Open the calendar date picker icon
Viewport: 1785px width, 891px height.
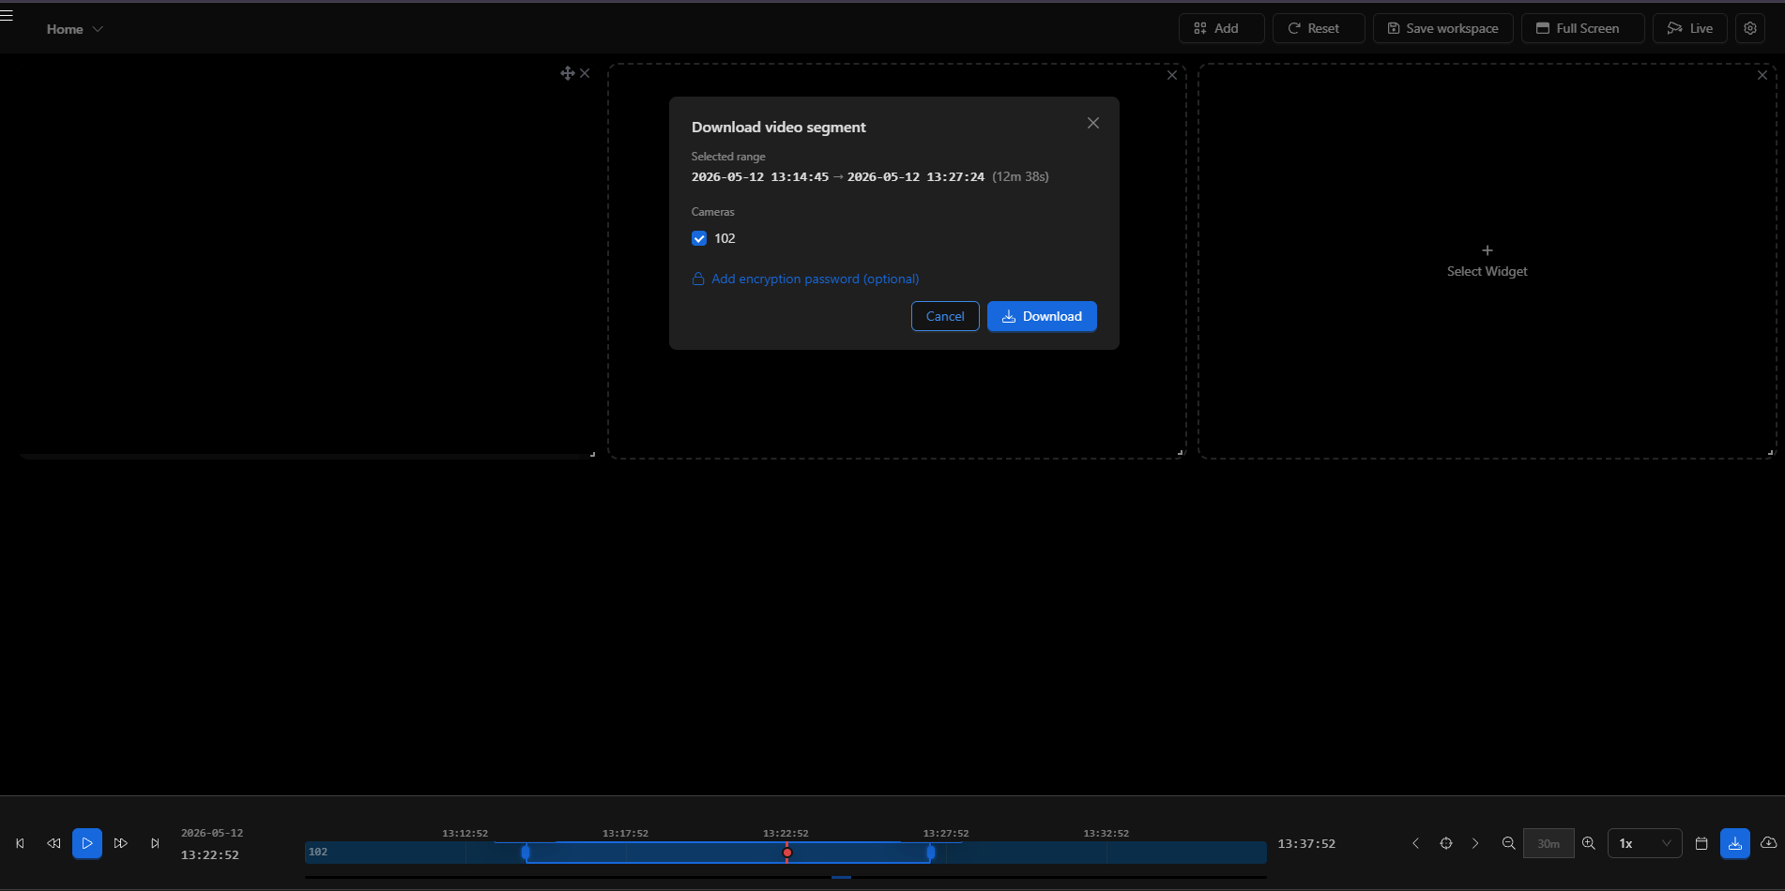tap(1701, 843)
